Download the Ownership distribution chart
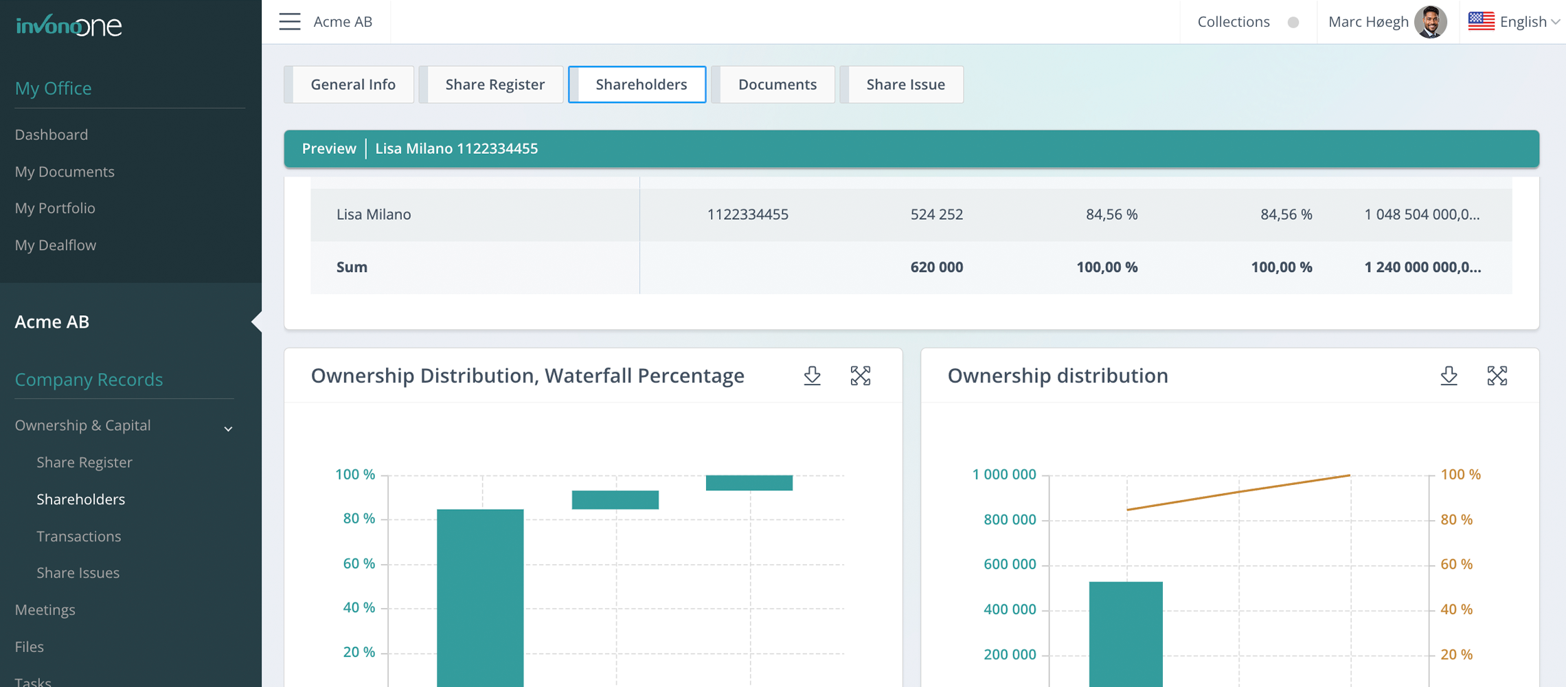The image size is (1566, 687). (x=1449, y=376)
